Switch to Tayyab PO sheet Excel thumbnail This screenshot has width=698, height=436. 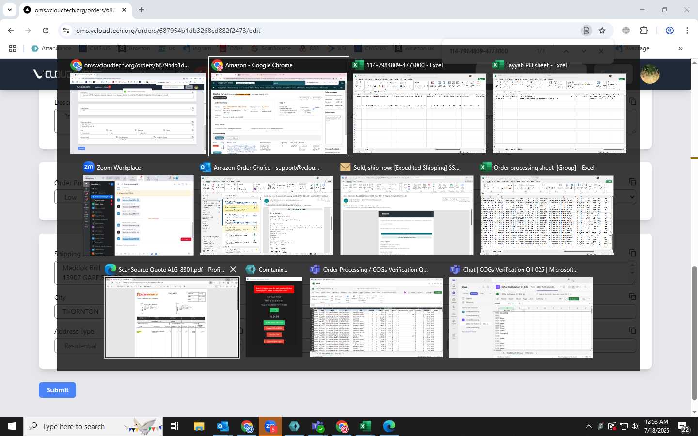pos(559,113)
